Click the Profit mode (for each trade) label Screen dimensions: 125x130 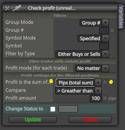[36, 68]
